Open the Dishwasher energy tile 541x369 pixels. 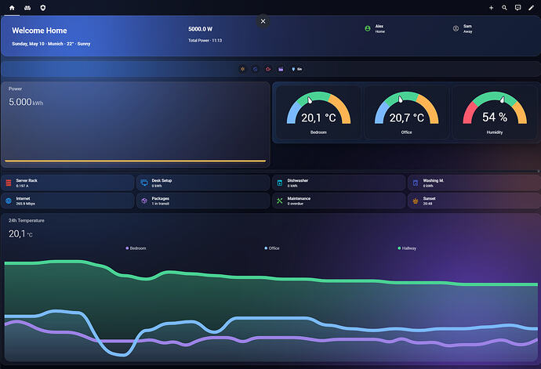[x=339, y=183]
